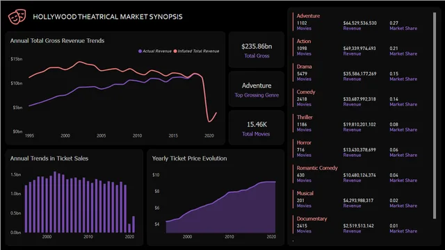Select the Romantic Comedy genre row title
This screenshot has width=445, height=250.
[x=317, y=168]
